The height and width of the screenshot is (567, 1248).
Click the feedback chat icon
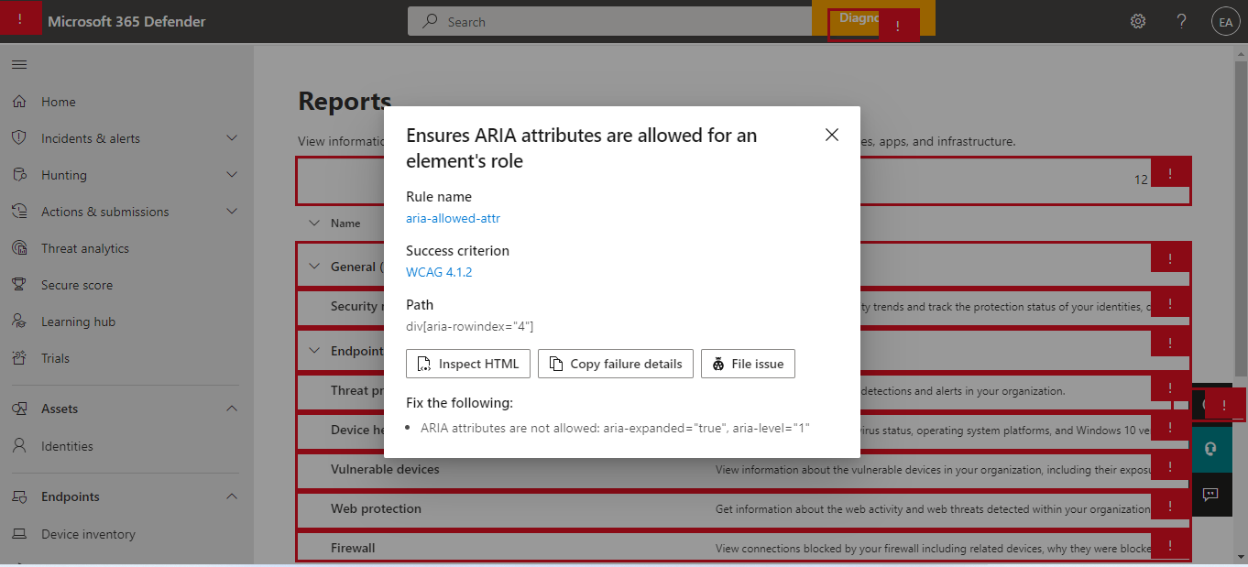pyautogui.click(x=1210, y=494)
